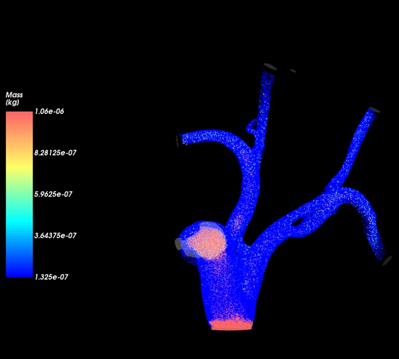399x359 pixels.
Task: Select the 3.64375e-07 legend label
Action: point(55,235)
